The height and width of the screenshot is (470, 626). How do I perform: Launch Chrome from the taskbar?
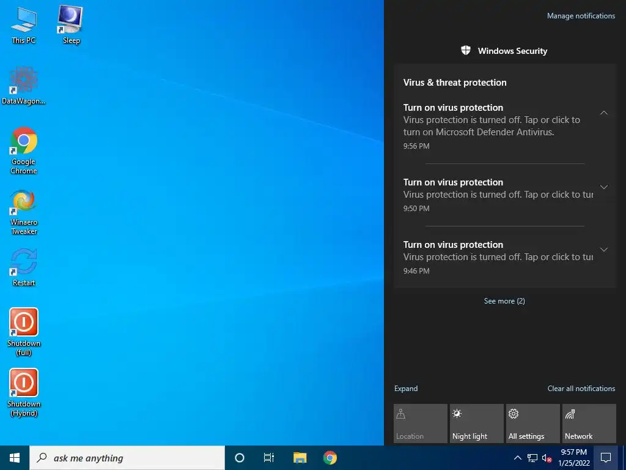click(330, 458)
